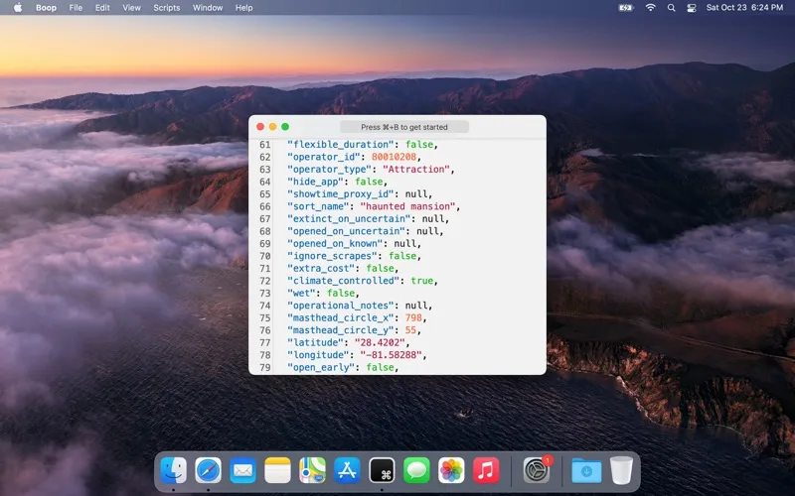Open the Window menu
Image resolution: width=795 pixels, height=496 pixels.
(x=208, y=8)
